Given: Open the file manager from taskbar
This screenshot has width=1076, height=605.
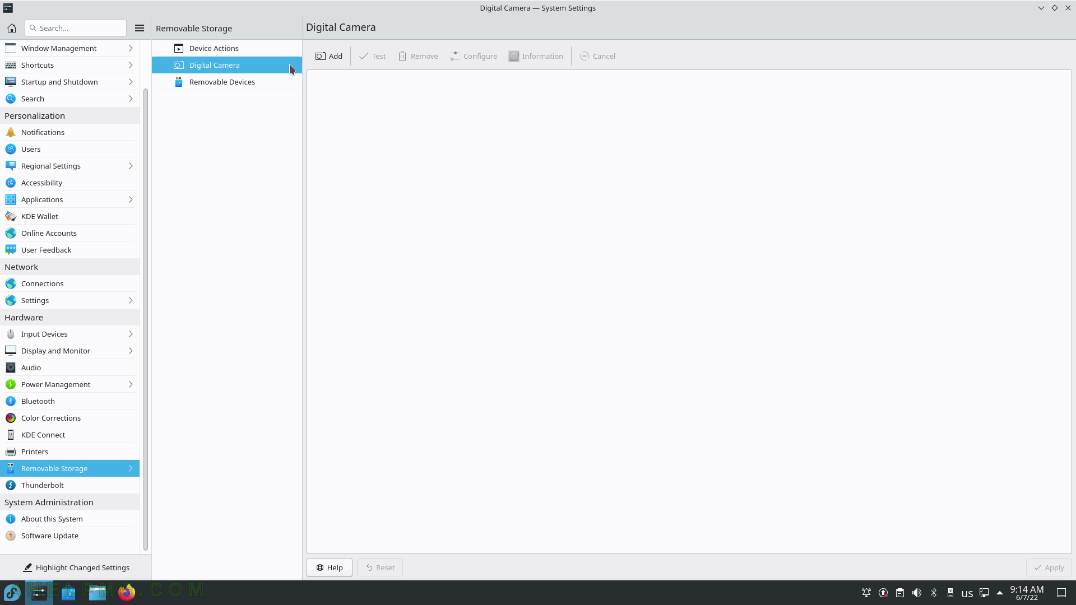Looking at the screenshot, I should pos(98,592).
